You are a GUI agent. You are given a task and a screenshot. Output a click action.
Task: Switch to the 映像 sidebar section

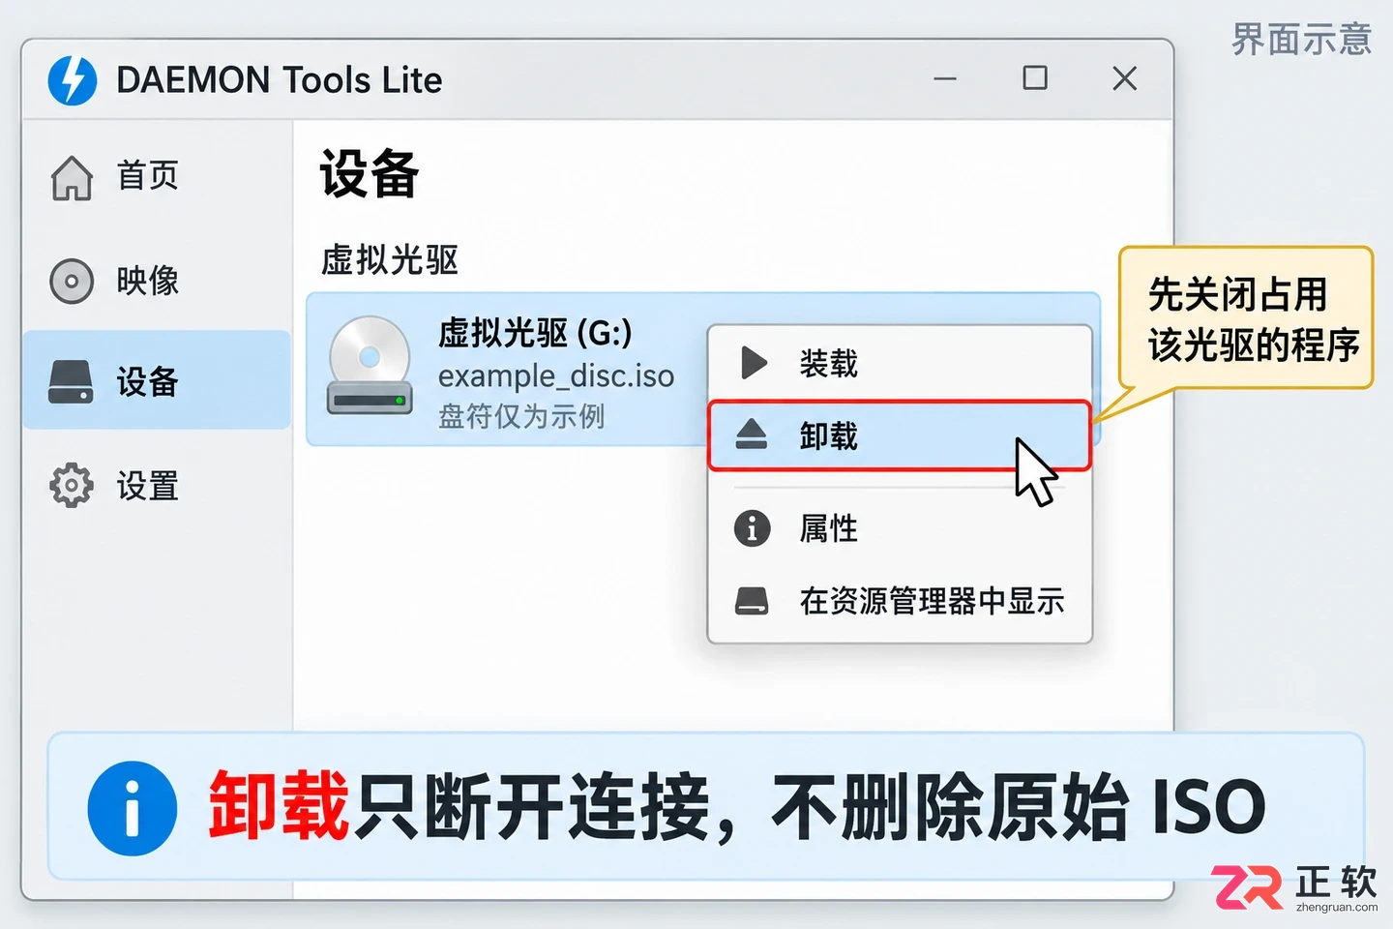click(148, 281)
